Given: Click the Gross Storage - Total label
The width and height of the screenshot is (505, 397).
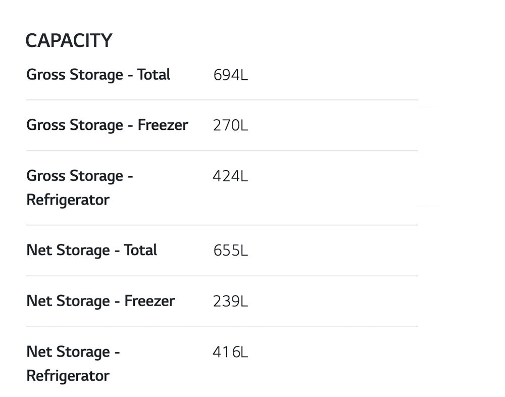Looking at the screenshot, I should pyautogui.click(x=98, y=75).
